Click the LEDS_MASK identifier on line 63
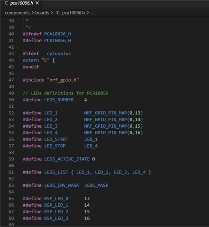Viewport: 209px width, 227px height. coord(96,185)
